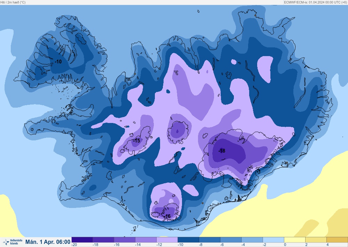Screen dimensions: 348x247
Task: Select the -12 to -10 light lilac swatch
Action: coord(167,240)
